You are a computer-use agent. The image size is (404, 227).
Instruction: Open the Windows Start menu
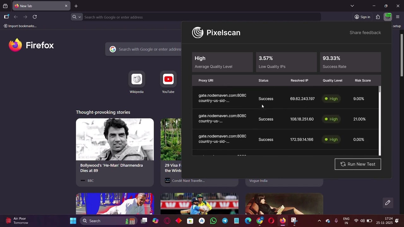(x=73, y=221)
